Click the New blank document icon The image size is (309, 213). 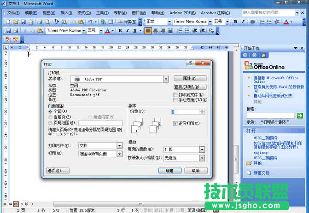[x=8, y=22]
